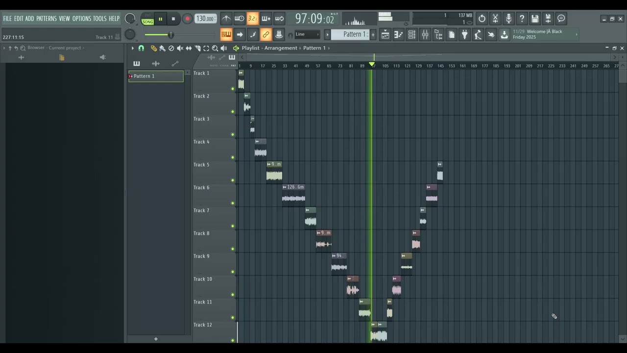
Task: Select the Playback speaker tool in playlist
Action: coord(224,48)
